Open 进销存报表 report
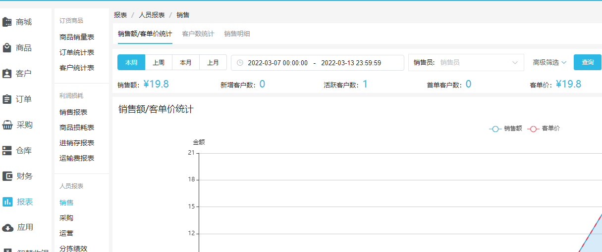Screen dimensions: 602x252 (77, 143)
